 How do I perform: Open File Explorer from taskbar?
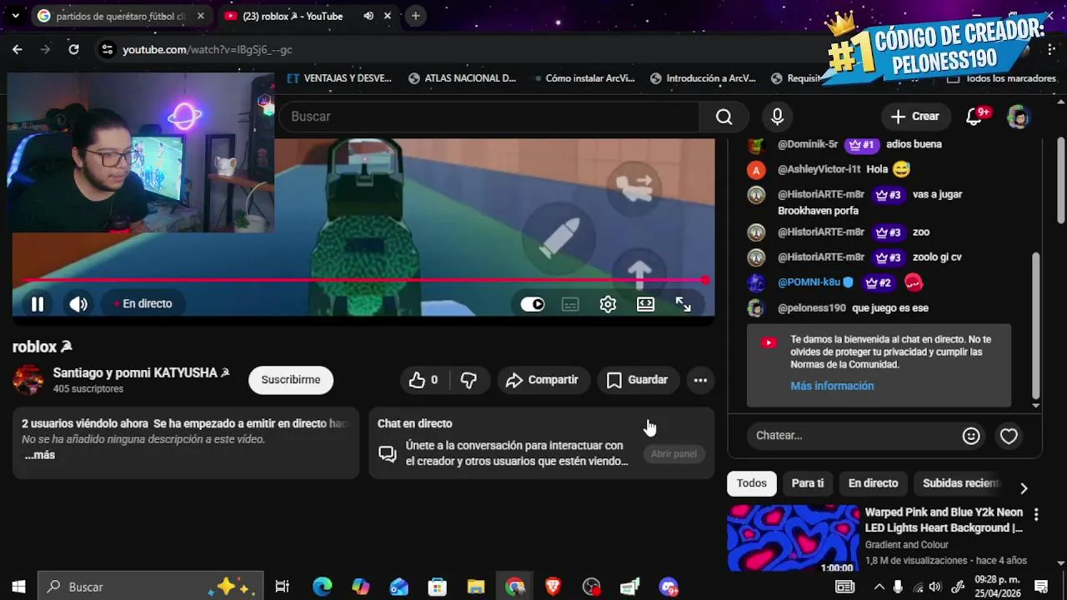click(475, 587)
